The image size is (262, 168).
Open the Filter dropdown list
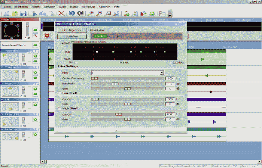coord(162,73)
